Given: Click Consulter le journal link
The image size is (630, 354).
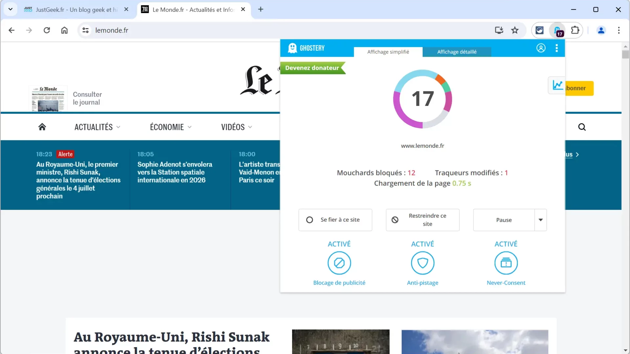Looking at the screenshot, I should pos(87,98).
